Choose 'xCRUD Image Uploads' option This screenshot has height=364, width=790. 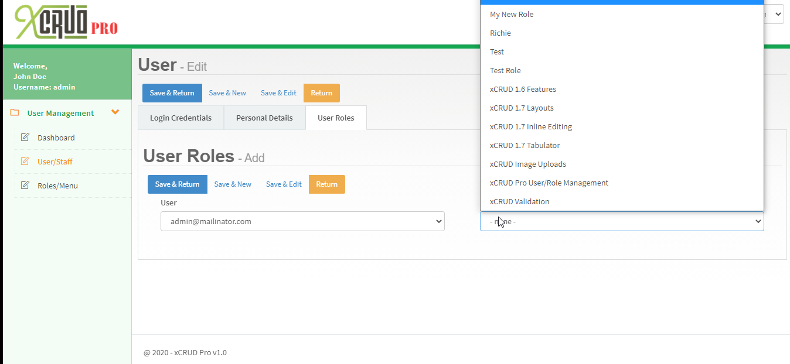tap(622, 164)
